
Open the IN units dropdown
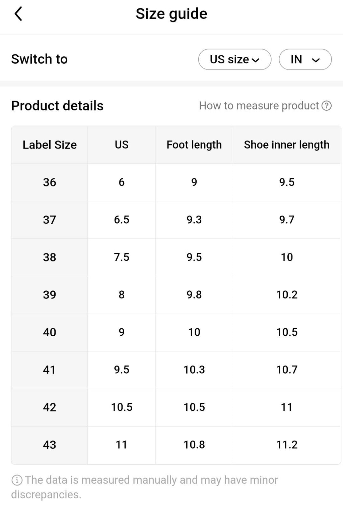tap(305, 59)
